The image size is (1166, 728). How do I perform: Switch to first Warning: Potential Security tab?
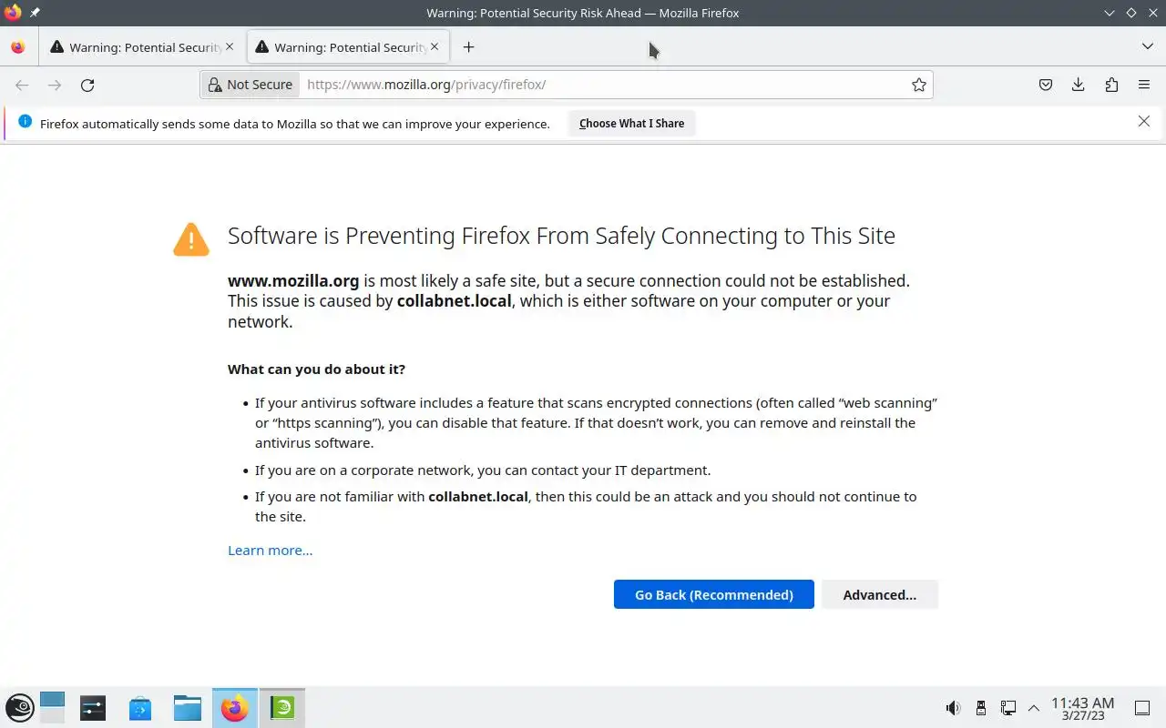click(137, 47)
